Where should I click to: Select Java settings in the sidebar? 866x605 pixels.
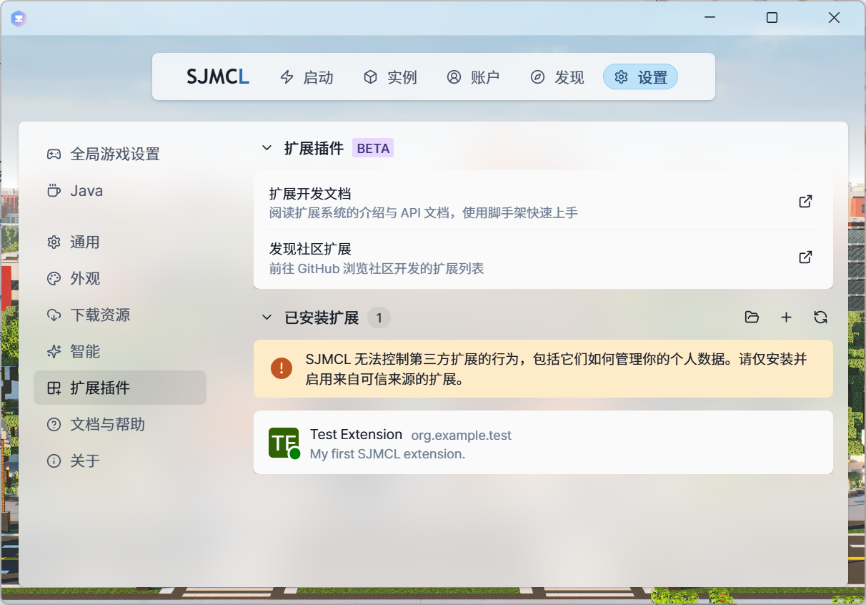[86, 191]
